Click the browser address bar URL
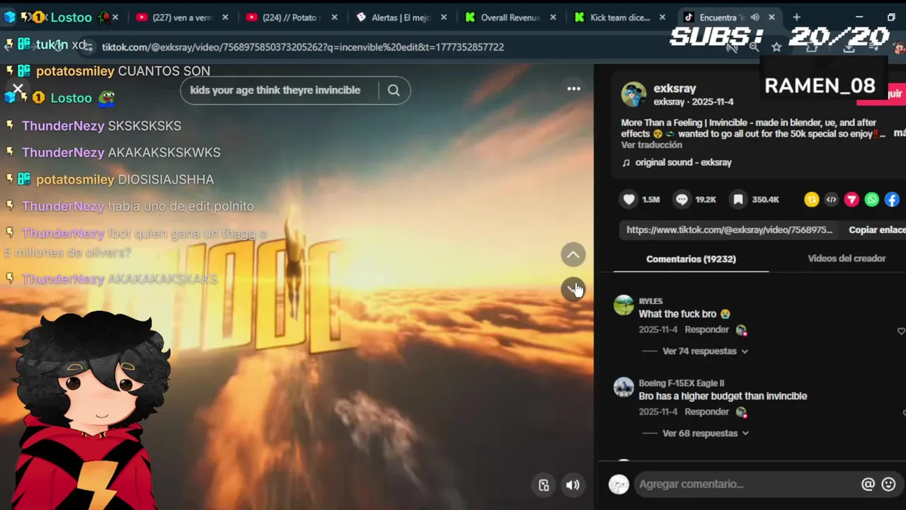This screenshot has width=906, height=510. 303,47
